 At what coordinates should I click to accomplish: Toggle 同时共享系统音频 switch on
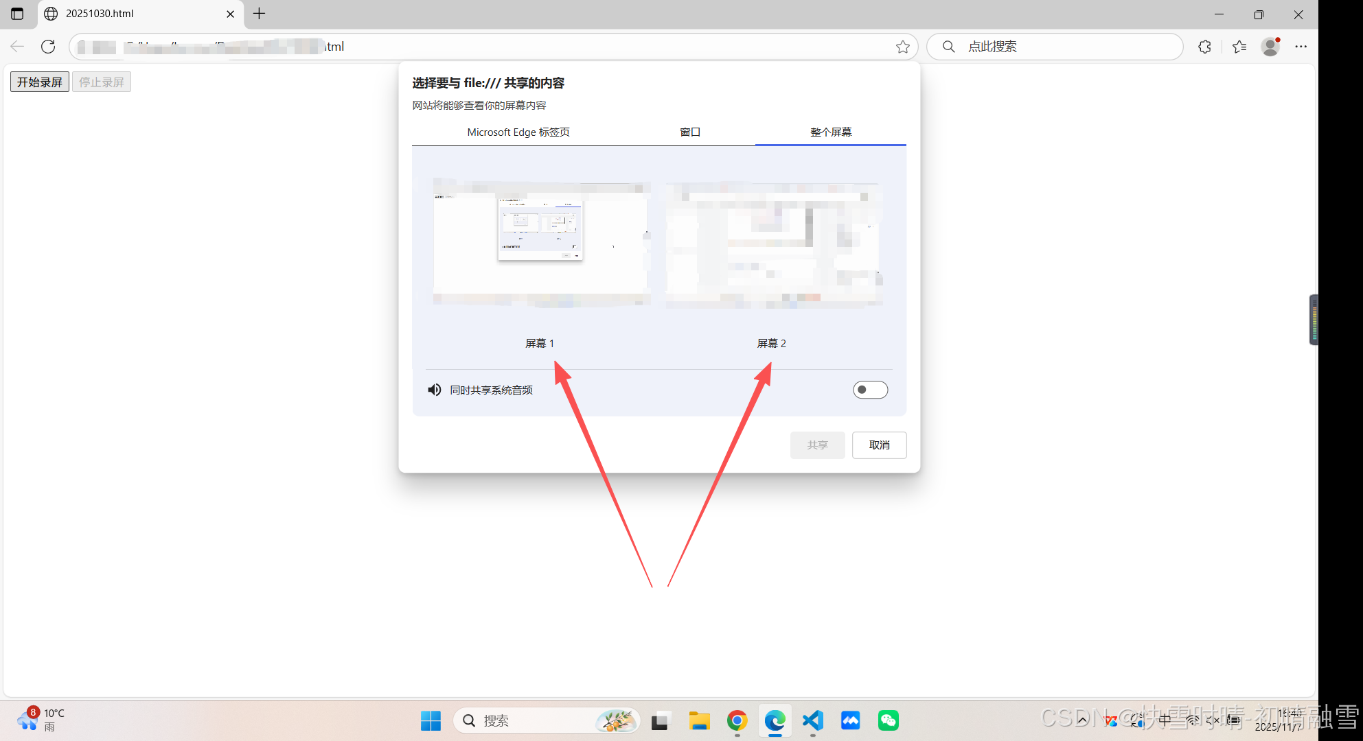[870, 390]
